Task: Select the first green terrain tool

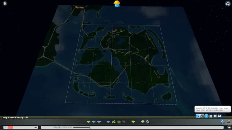Action: tap(89, 122)
